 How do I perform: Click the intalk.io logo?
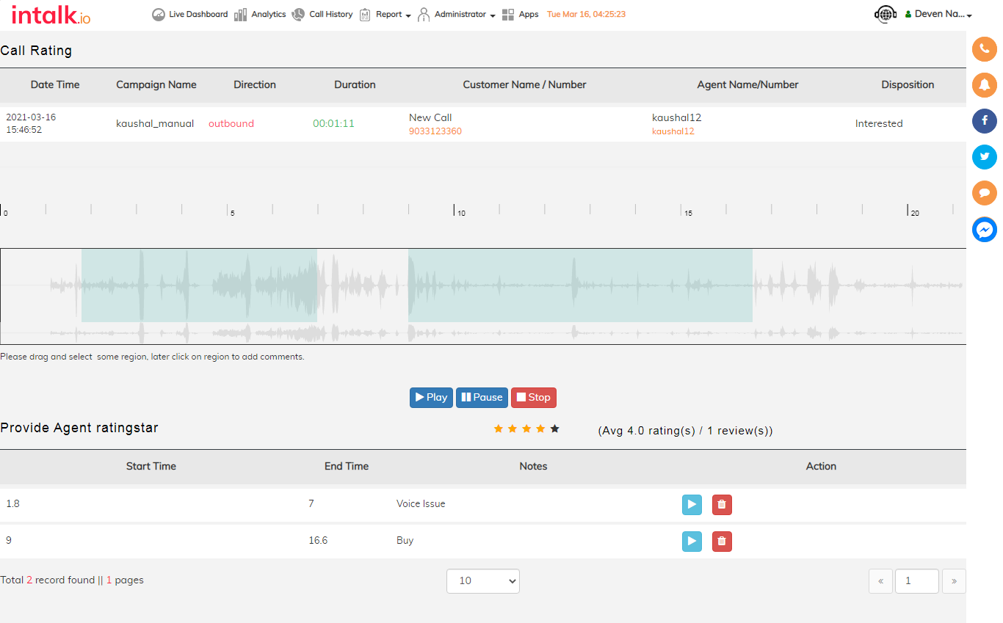51,15
